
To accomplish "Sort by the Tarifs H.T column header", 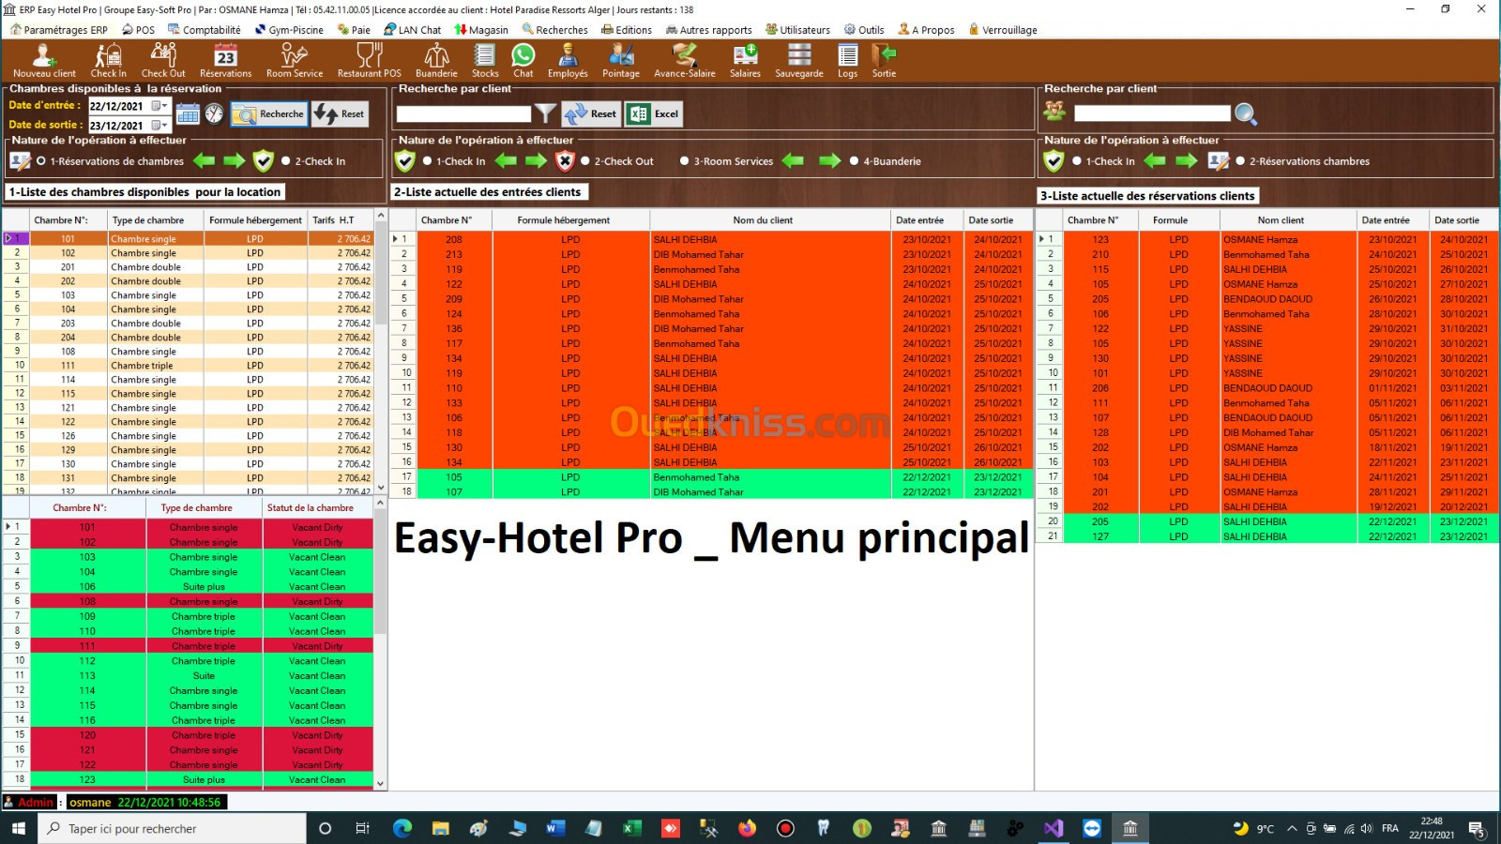I will 340,220.
